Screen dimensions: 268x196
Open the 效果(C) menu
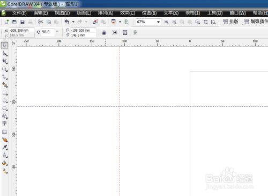click(128, 13)
